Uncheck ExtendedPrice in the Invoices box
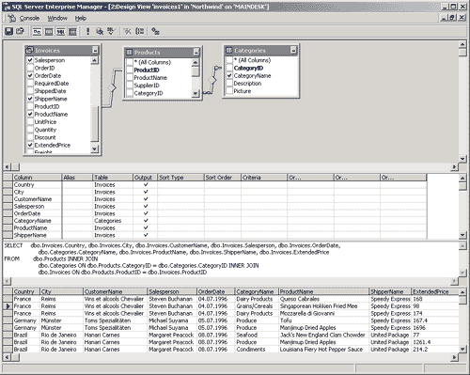 pyautogui.click(x=30, y=145)
